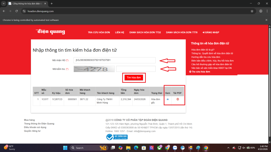Viewport: 271px width, 152px height.
Task: Open the TRA CỨU HÓA ĐƠN menu
Action: [99, 32]
